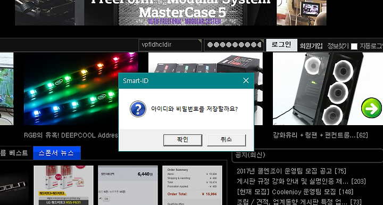This screenshot has width=383, height=205.
Task: Click the green next arrow icon
Action: pyautogui.click(x=371, y=108)
